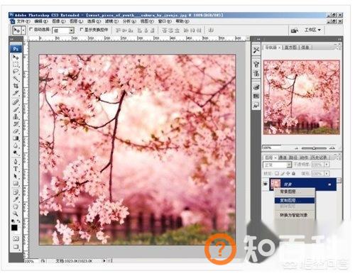Open the 编辑 menu
355x276 pixels.
coord(41,21)
